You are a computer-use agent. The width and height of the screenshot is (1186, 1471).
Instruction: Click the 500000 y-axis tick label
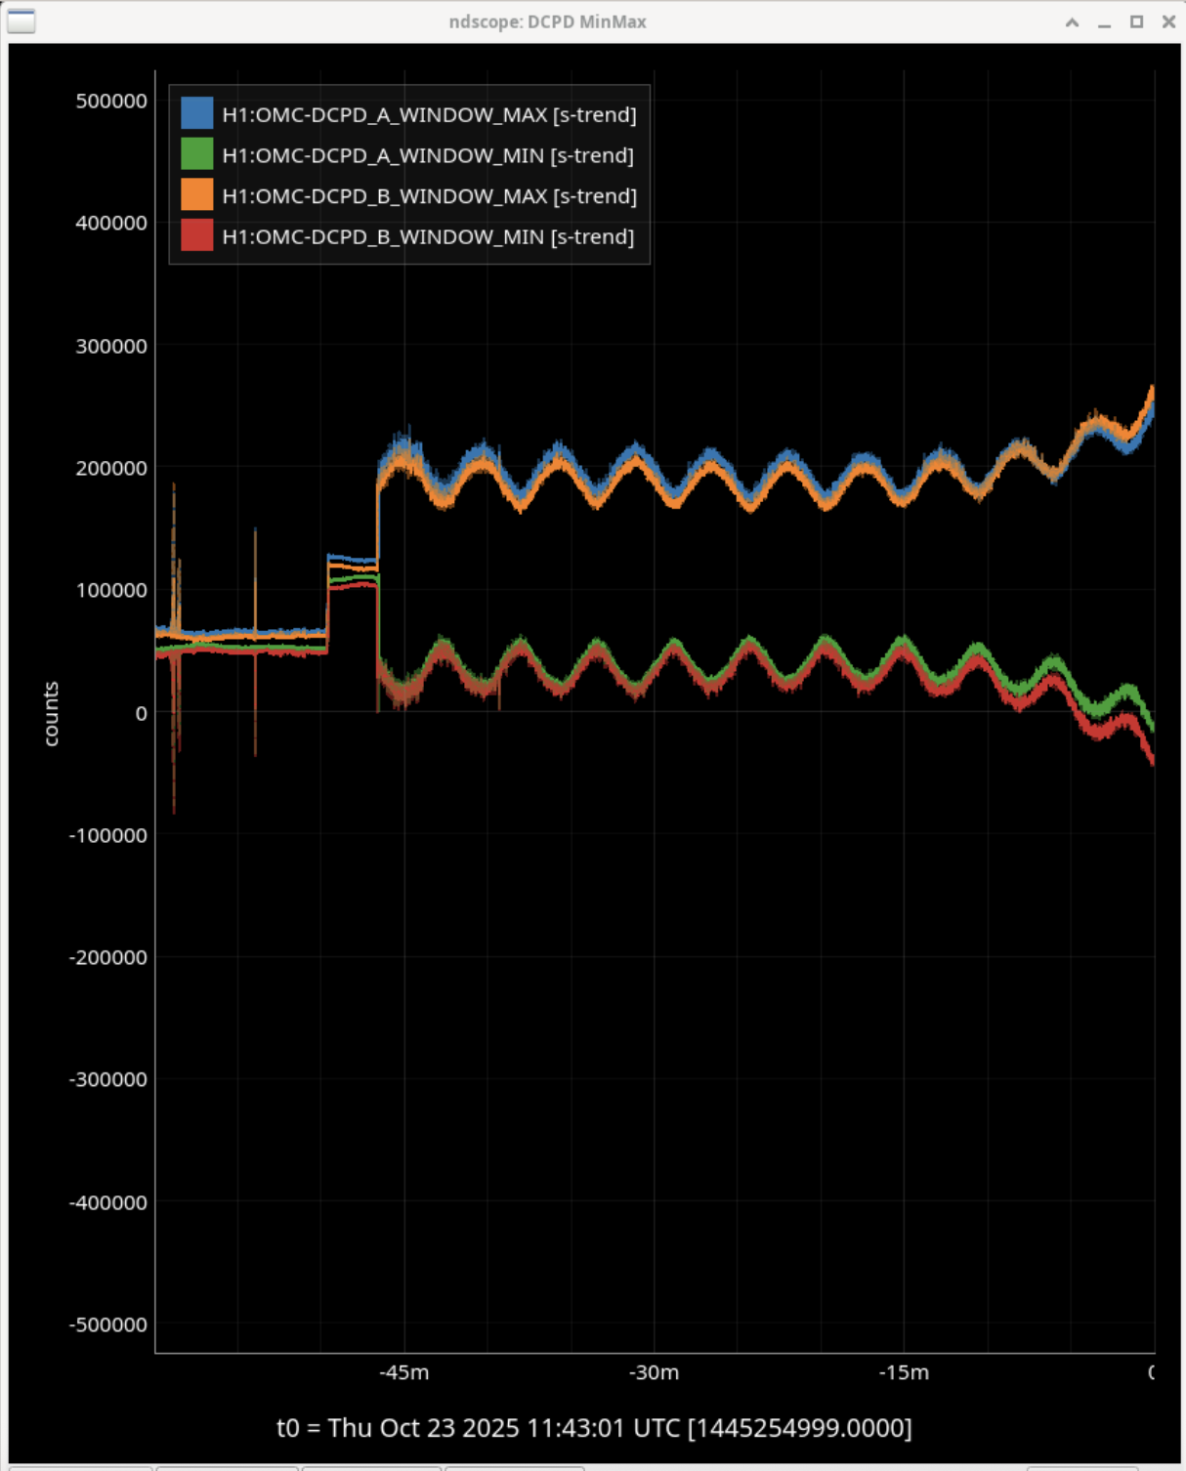(111, 101)
